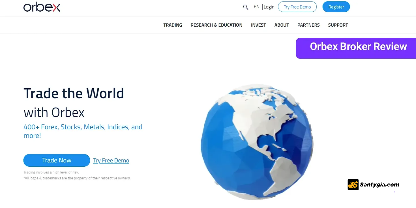Click the header Try Free Demo button
416x208 pixels.
point(297,7)
